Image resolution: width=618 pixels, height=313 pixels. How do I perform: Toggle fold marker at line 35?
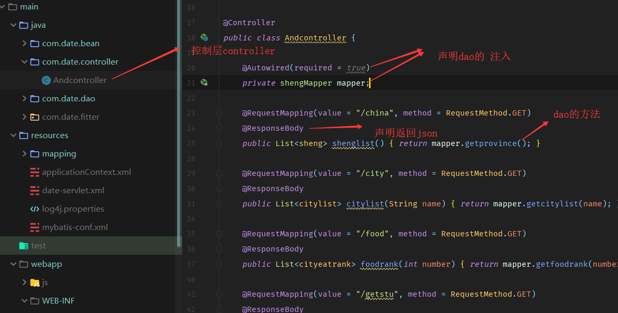220,234
